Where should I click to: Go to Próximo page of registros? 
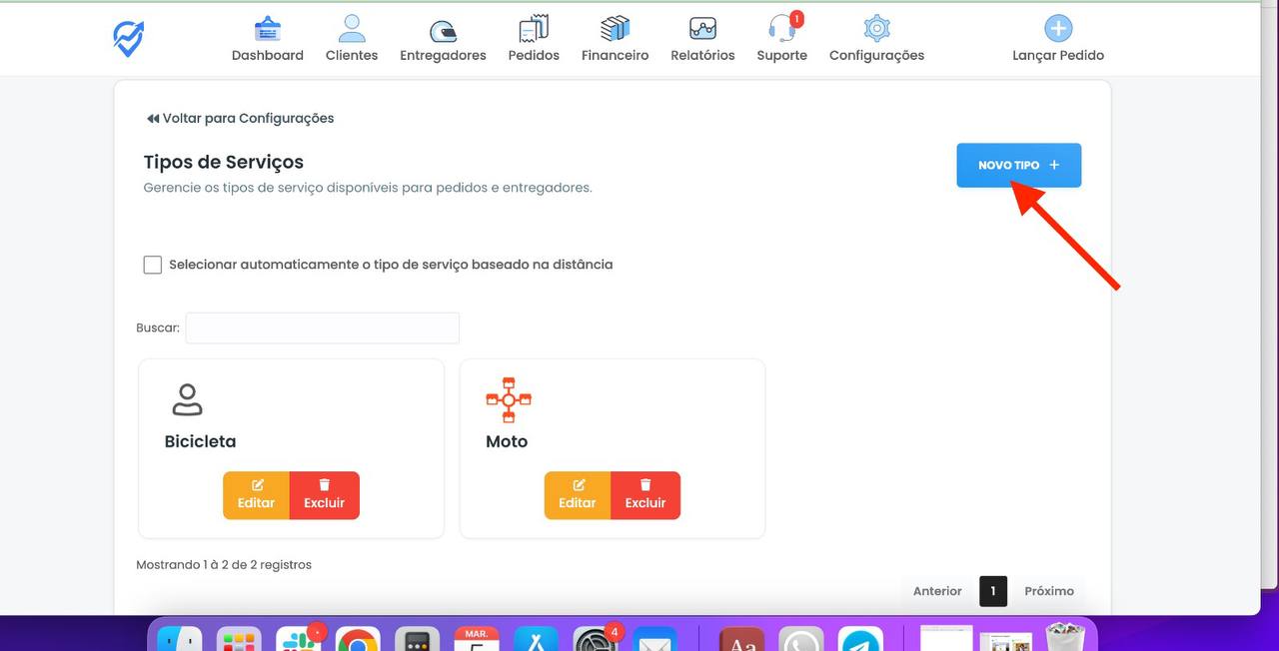pos(1048,590)
